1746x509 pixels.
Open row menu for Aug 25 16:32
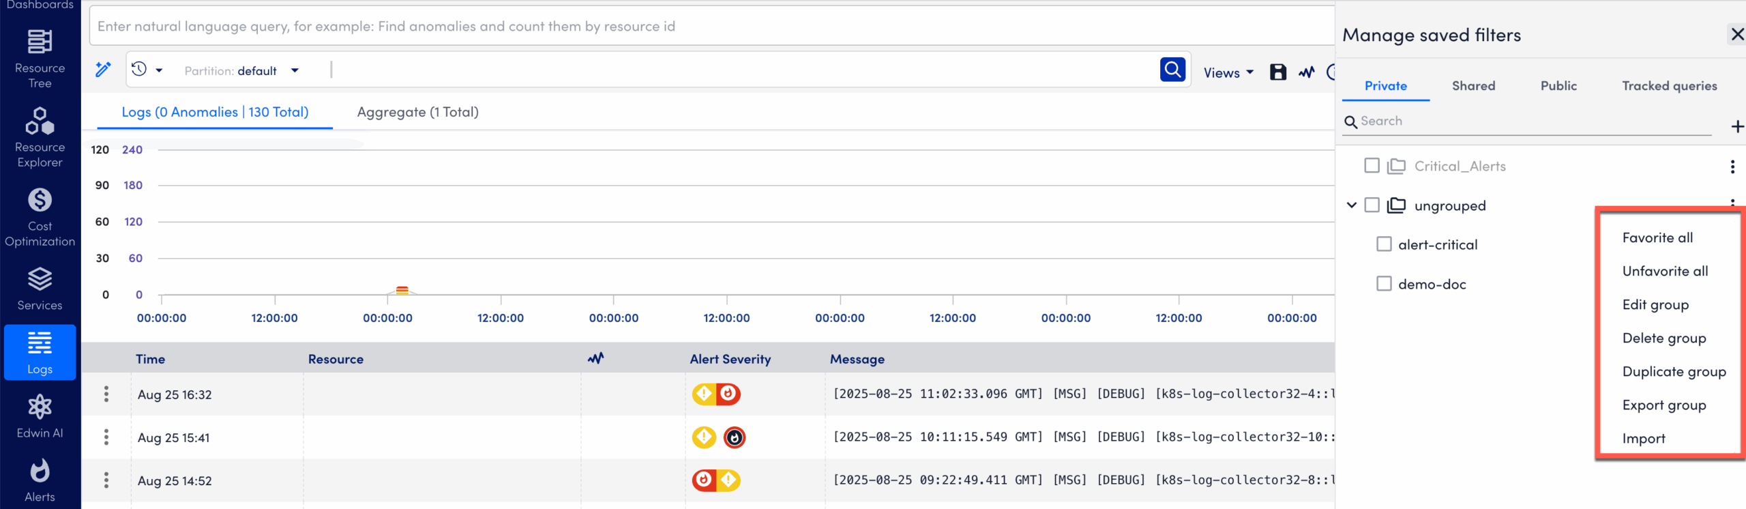pyautogui.click(x=106, y=394)
